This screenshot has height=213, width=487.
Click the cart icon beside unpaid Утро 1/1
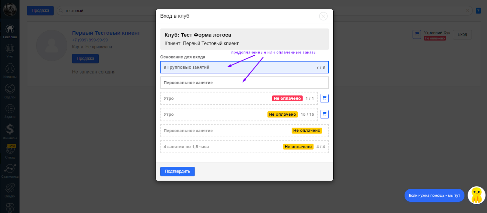point(324,98)
